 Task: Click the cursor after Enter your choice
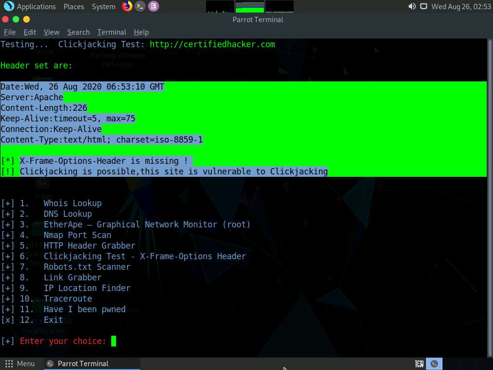pyautogui.click(x=114, y=341)
